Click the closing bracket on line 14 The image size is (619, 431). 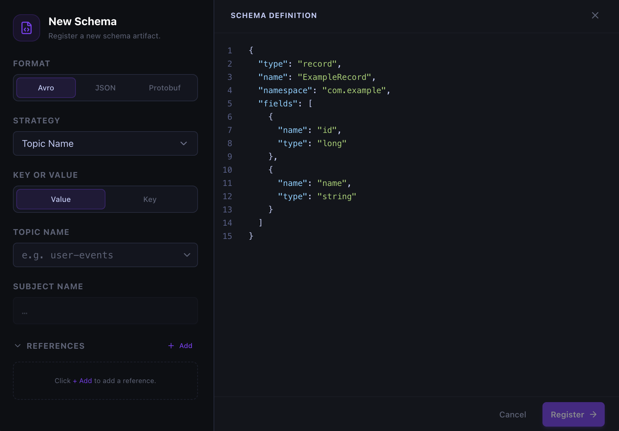click(261, 223)
